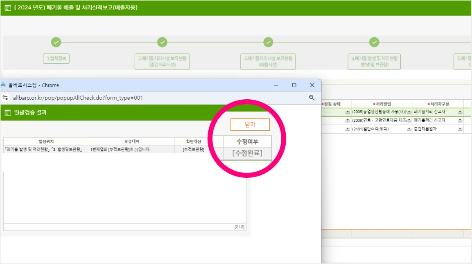Open the (2005)농업생산활동에 사용 처리방법 dropdown
This screenshot has height=264, width=472.
tap(409, 112)
